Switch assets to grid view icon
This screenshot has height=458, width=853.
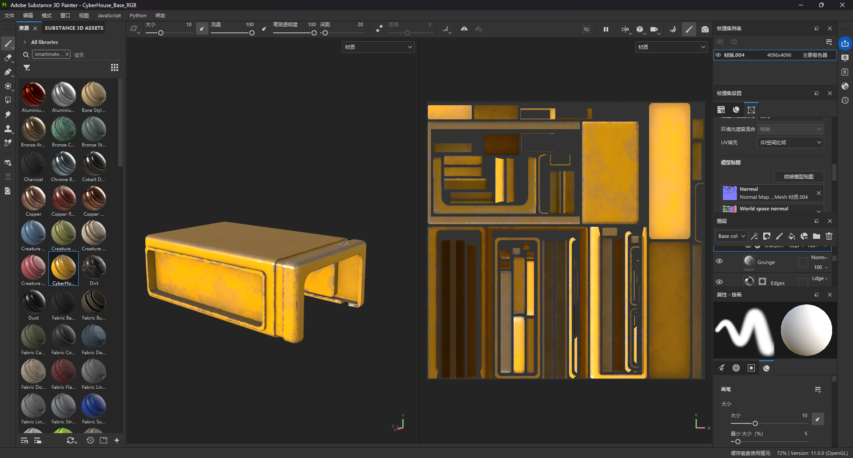pos(115,67)
